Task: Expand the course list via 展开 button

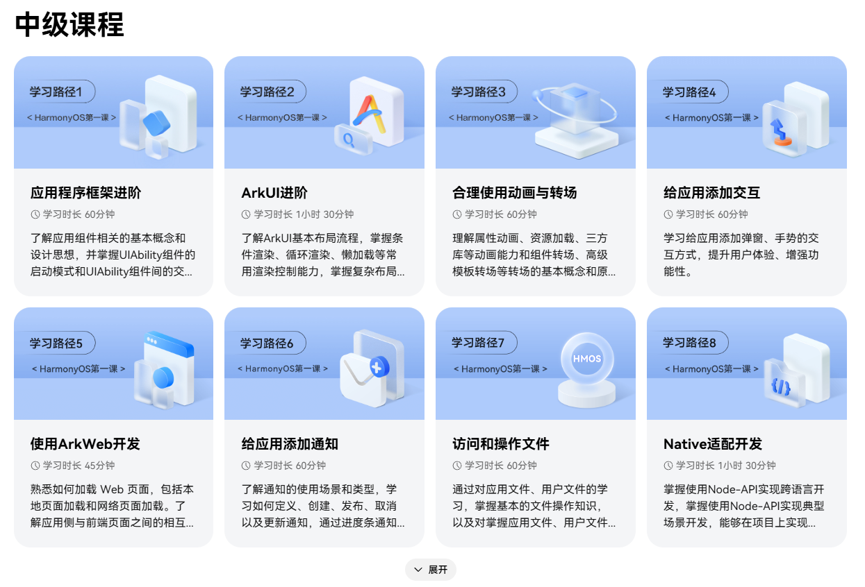Action: [431, 569]
